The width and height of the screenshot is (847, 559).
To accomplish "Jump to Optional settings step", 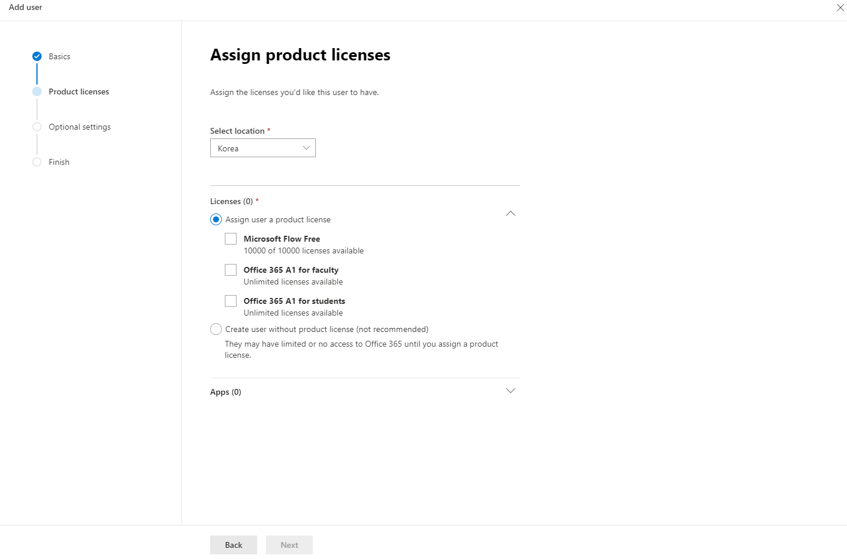I will click(80, 127).
